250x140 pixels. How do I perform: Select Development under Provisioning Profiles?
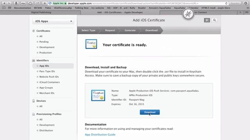pos(47,125)
